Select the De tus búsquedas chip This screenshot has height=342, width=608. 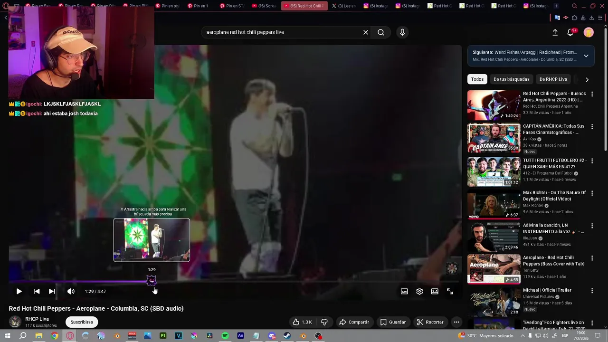pos(511,79)
